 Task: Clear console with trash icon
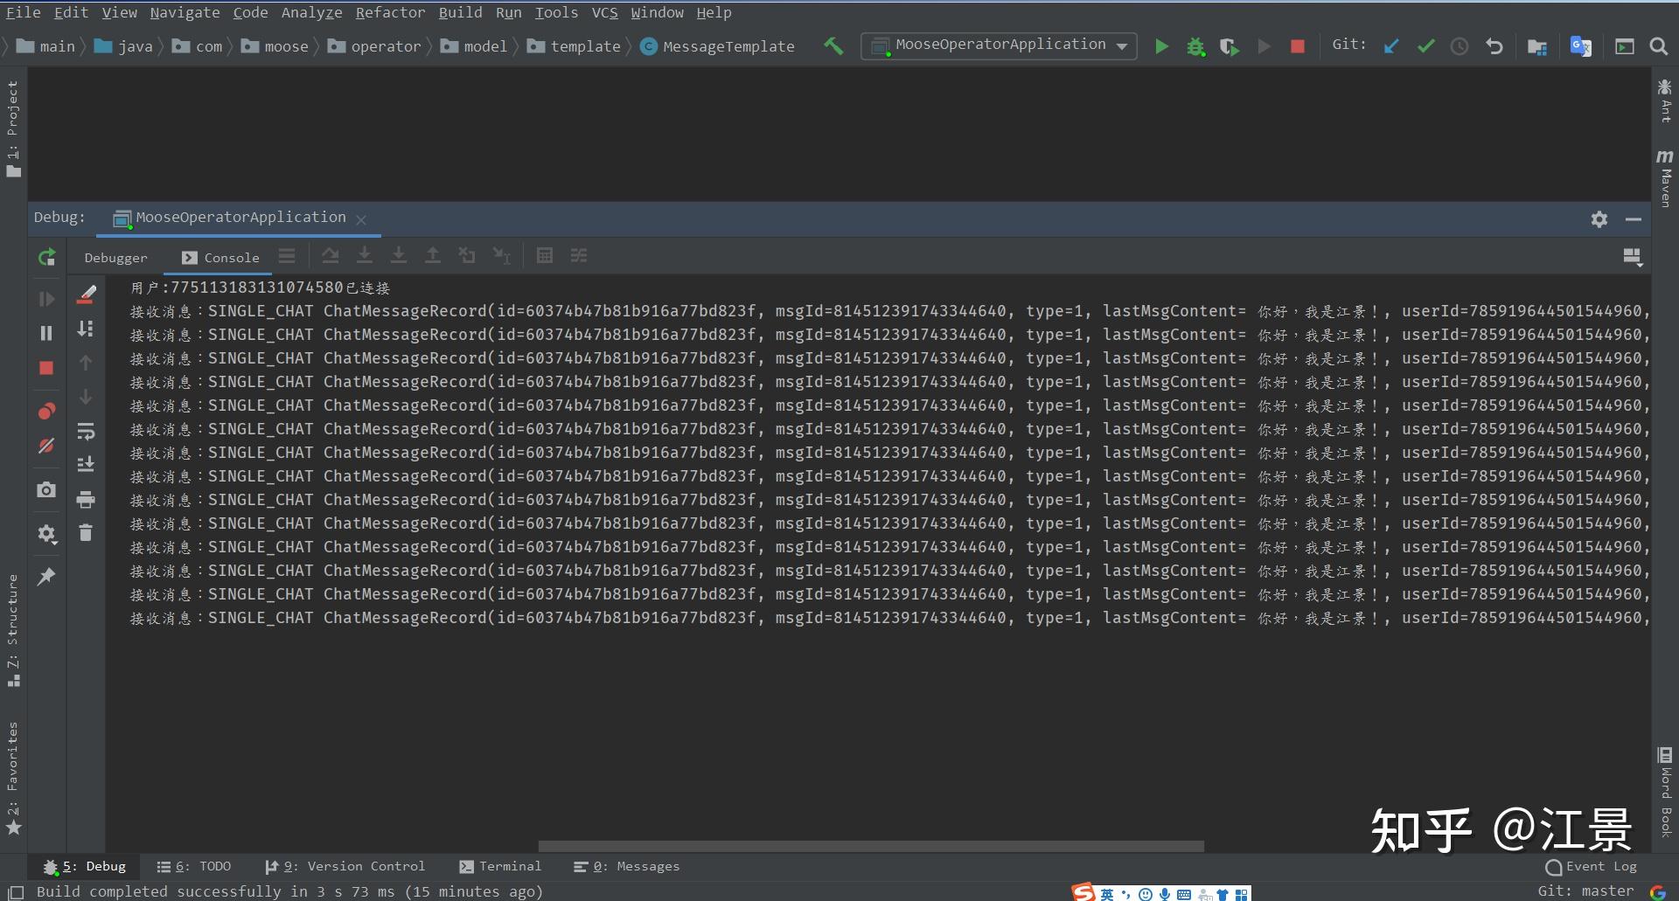(86, 532)
